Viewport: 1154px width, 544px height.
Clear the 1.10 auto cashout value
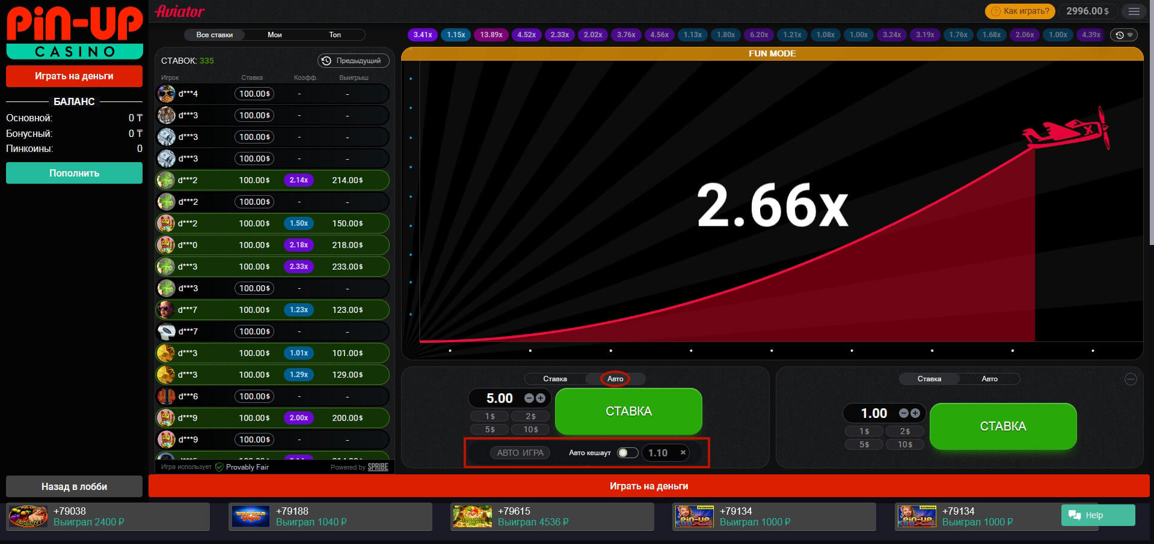(x=683, y=453)
